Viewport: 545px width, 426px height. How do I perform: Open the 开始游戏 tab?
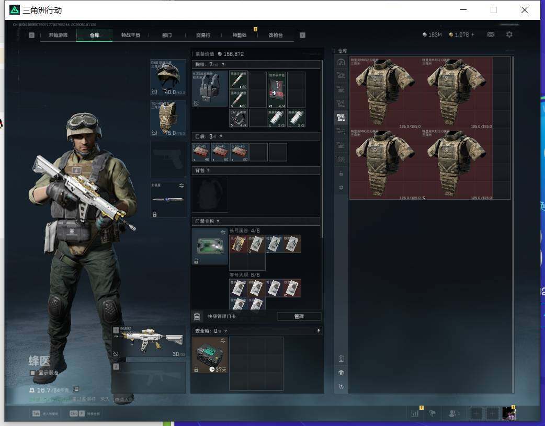coord(58,35)
